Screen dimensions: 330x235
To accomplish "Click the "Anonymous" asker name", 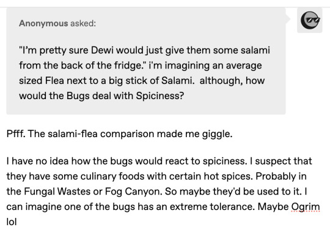I will point(43,23).
